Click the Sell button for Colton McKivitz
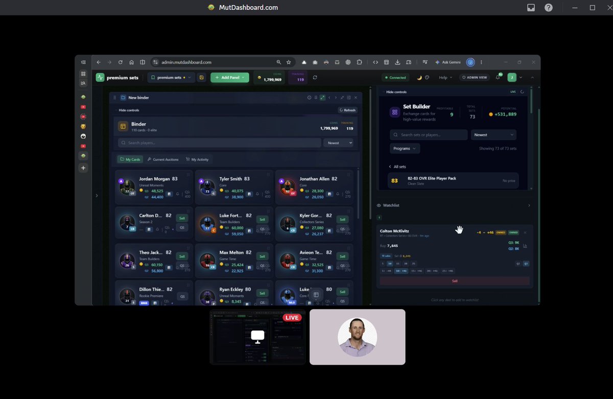Screen dimensions: 613x399 [x=455, y=280]
